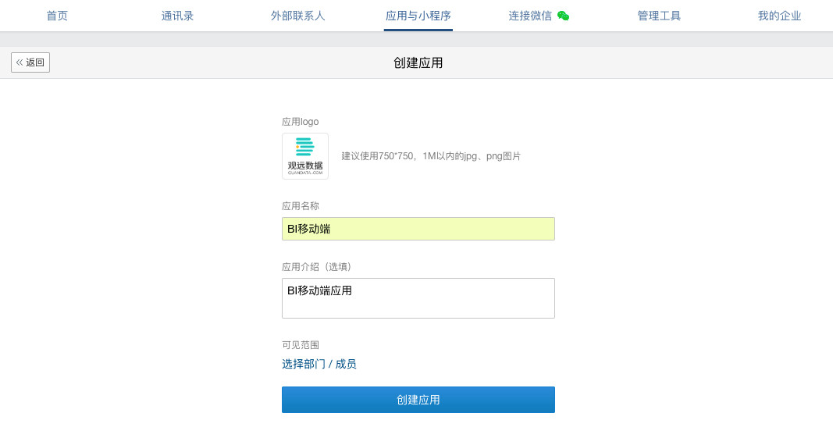Open the 管理工具 tab

(x=659, y=16)
